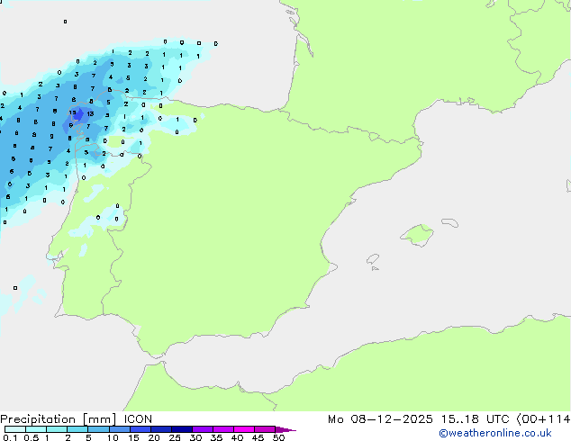
Task: Click the '30' legend scale label
Action: tap(195, 437)
